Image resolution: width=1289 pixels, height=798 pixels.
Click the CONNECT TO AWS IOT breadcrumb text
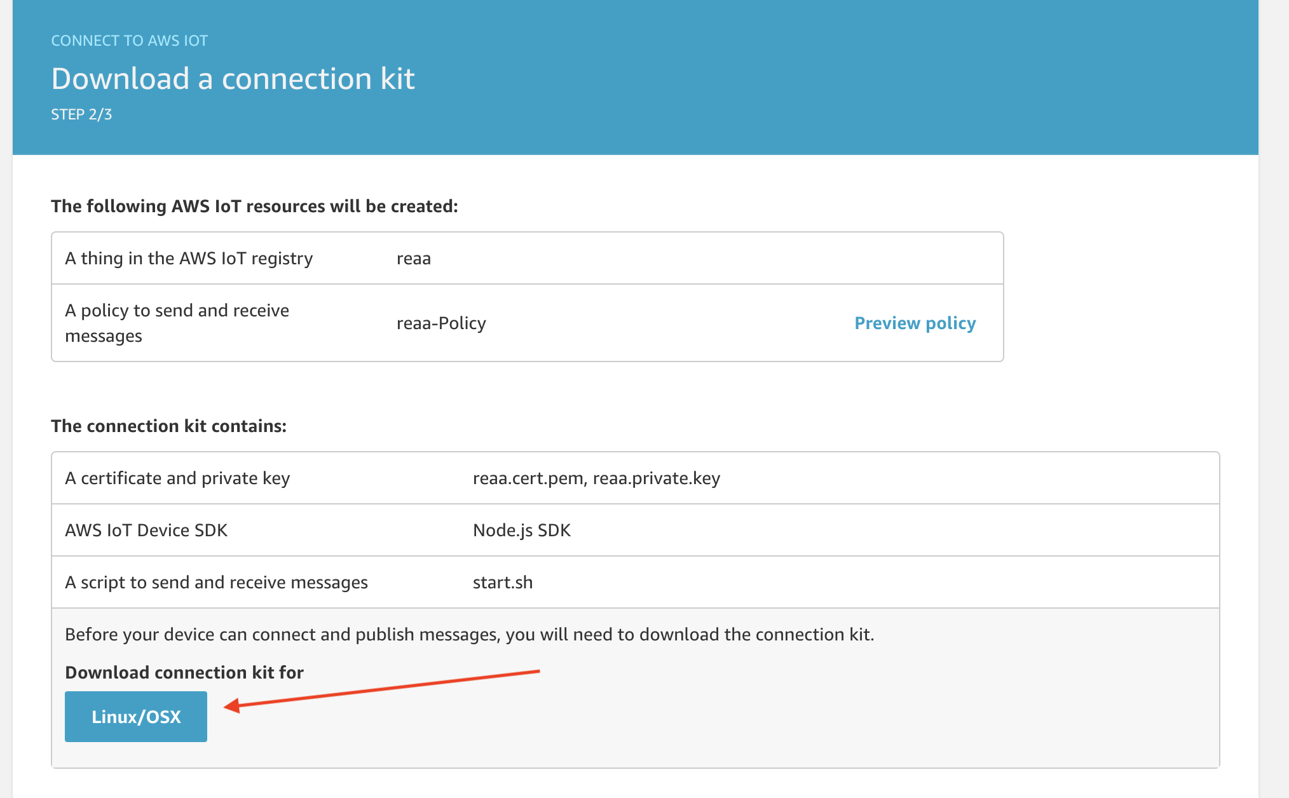130,41
